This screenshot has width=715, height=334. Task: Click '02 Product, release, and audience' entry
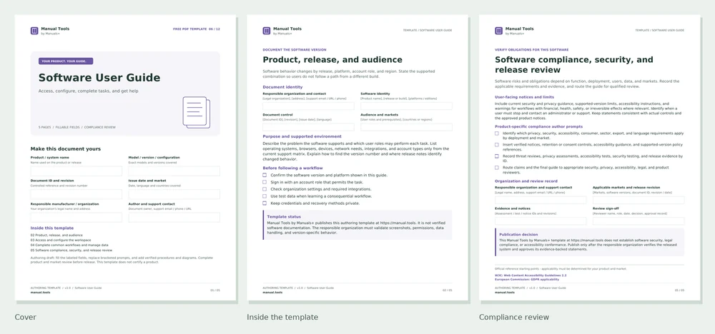point(56,236)
